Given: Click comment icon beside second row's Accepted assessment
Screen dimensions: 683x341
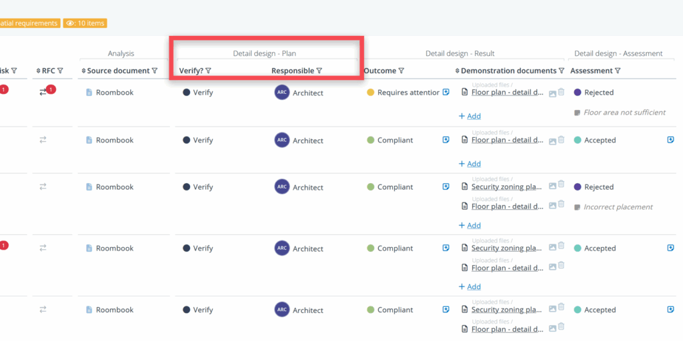Looking at the screenshot, I should coord(670,140).
